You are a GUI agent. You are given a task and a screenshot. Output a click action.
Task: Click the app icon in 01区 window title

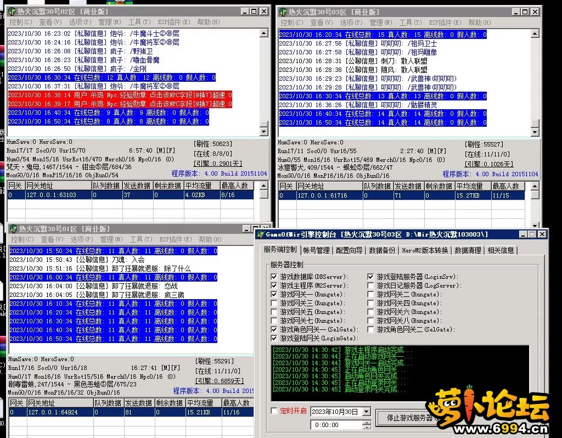[14, 229]
